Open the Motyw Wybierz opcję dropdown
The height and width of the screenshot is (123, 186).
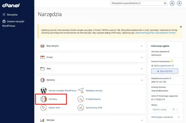click(x=165, y=109)
